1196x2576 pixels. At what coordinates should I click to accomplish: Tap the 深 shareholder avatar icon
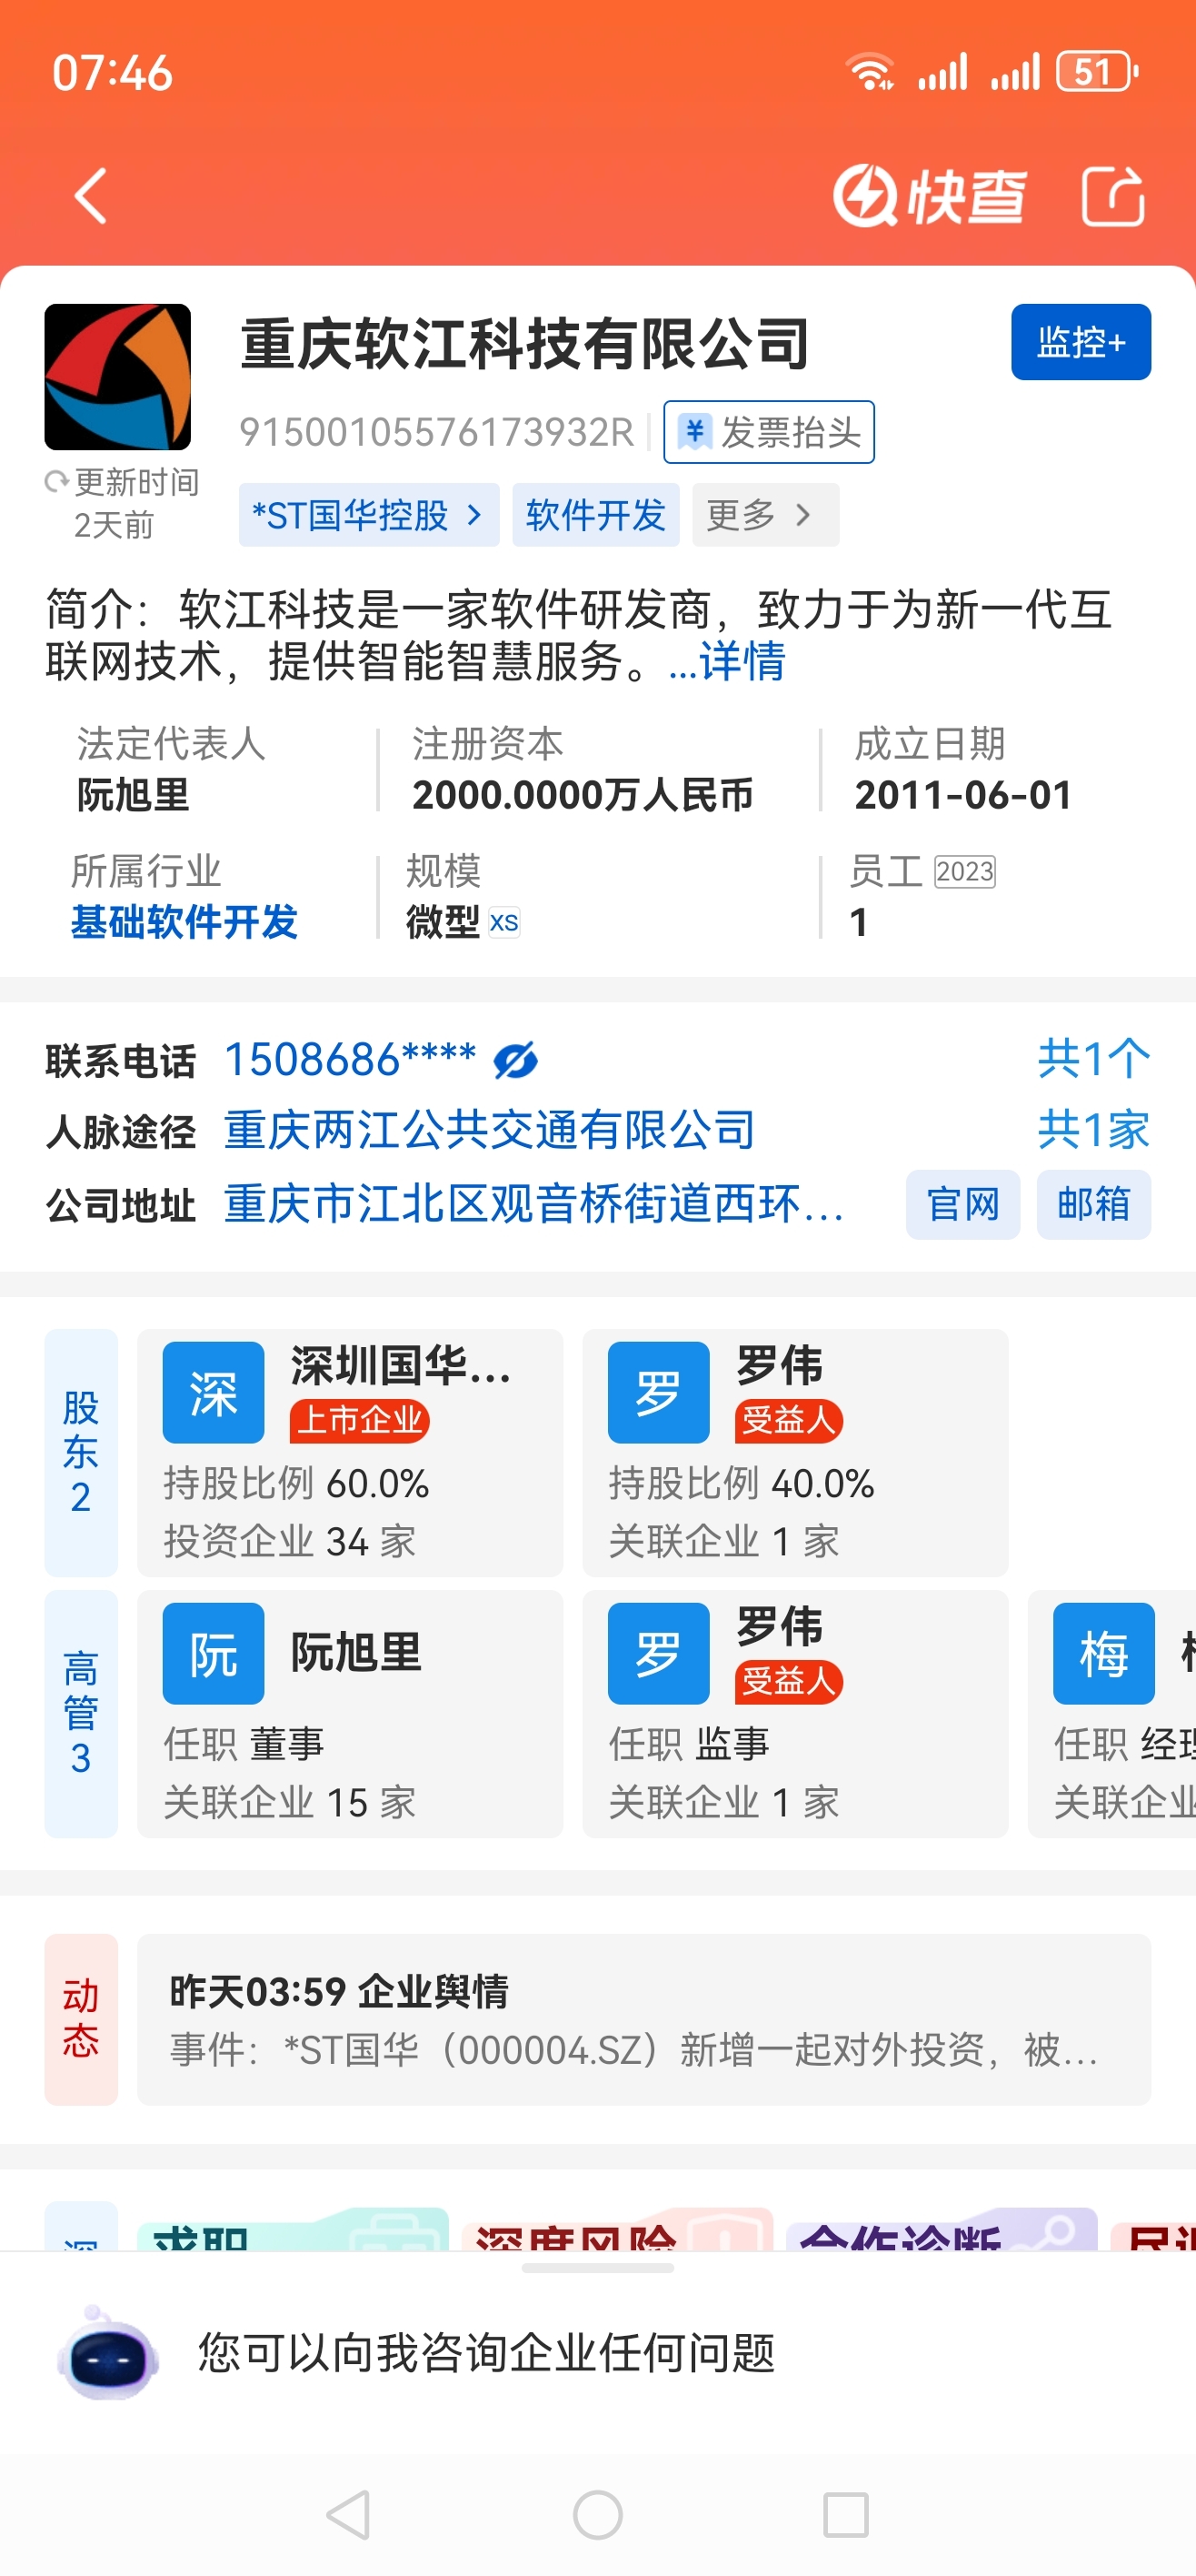point(214,1392)
